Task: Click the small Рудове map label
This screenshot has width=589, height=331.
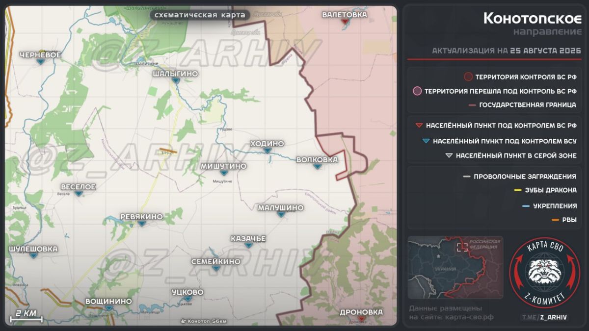Action: pyautogui.click(x=226, y=129)
